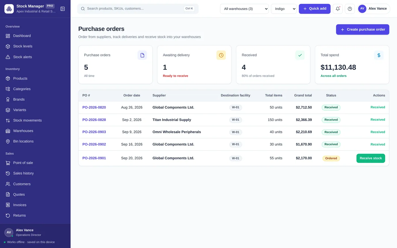
Task: Open Warehouses in the sidebar
Action: (35, 131)
